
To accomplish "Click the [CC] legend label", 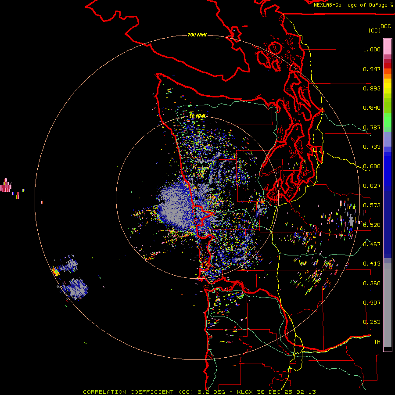I will click(x=374, y=30).
